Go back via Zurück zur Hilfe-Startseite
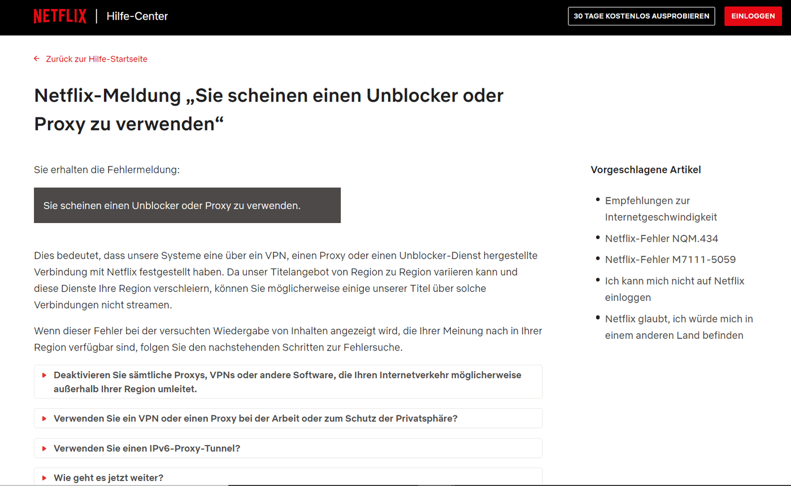 pos(96,59)
